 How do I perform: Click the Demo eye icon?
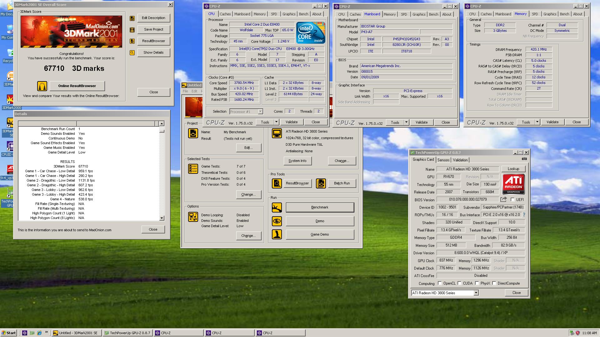coord(277,221)
